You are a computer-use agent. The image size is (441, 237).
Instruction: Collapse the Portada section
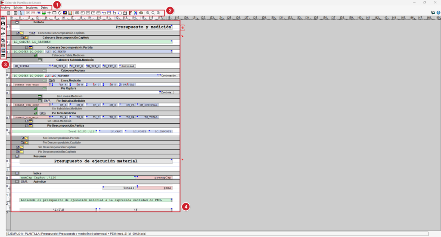pos(17,22)
